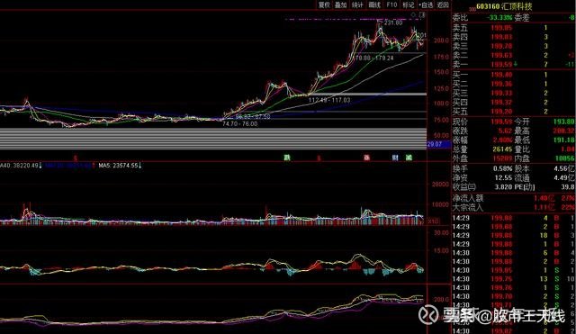Screen dimensions: 576x334
Task: Open the F10 company info
Action: coord(391,5)
